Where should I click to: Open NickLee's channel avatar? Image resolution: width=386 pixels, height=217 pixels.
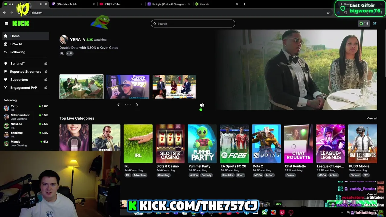point(6,126)
